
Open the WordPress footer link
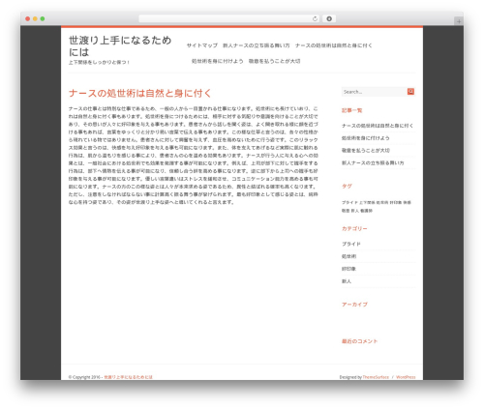pos(406,377)
